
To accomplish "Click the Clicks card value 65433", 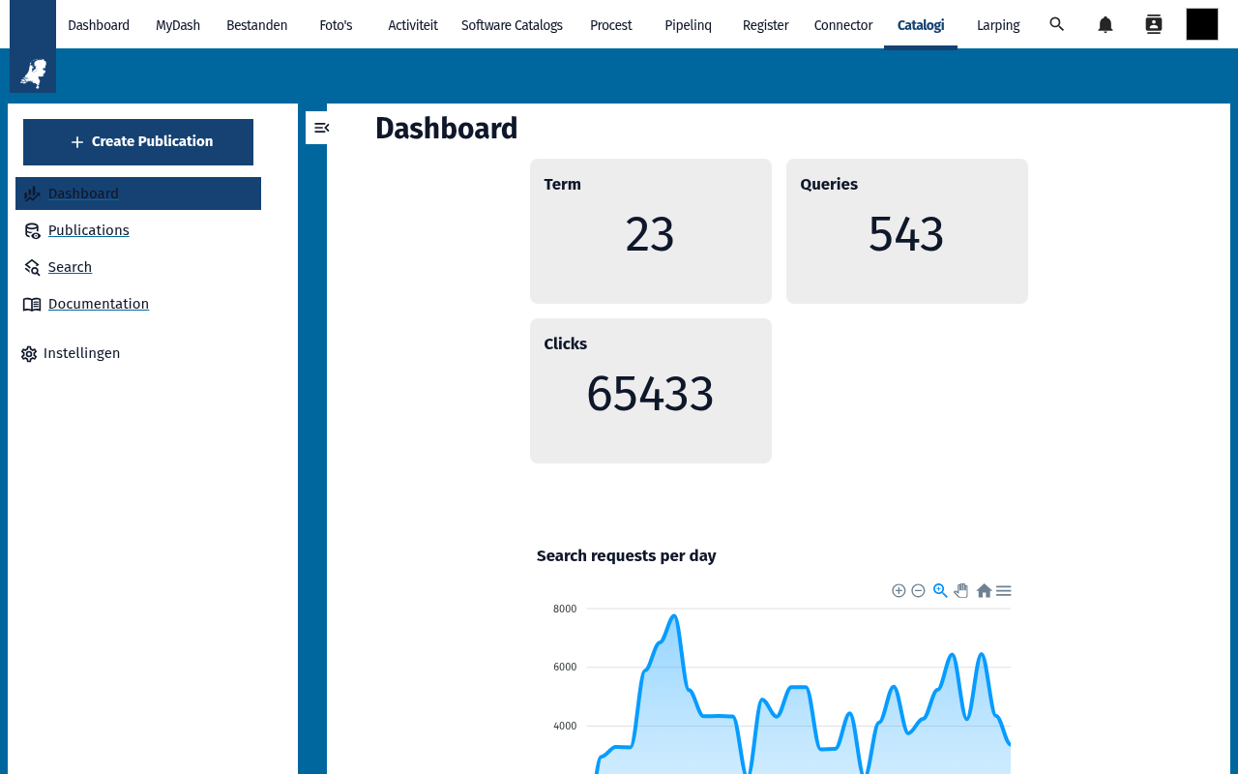I will point(650,395).
